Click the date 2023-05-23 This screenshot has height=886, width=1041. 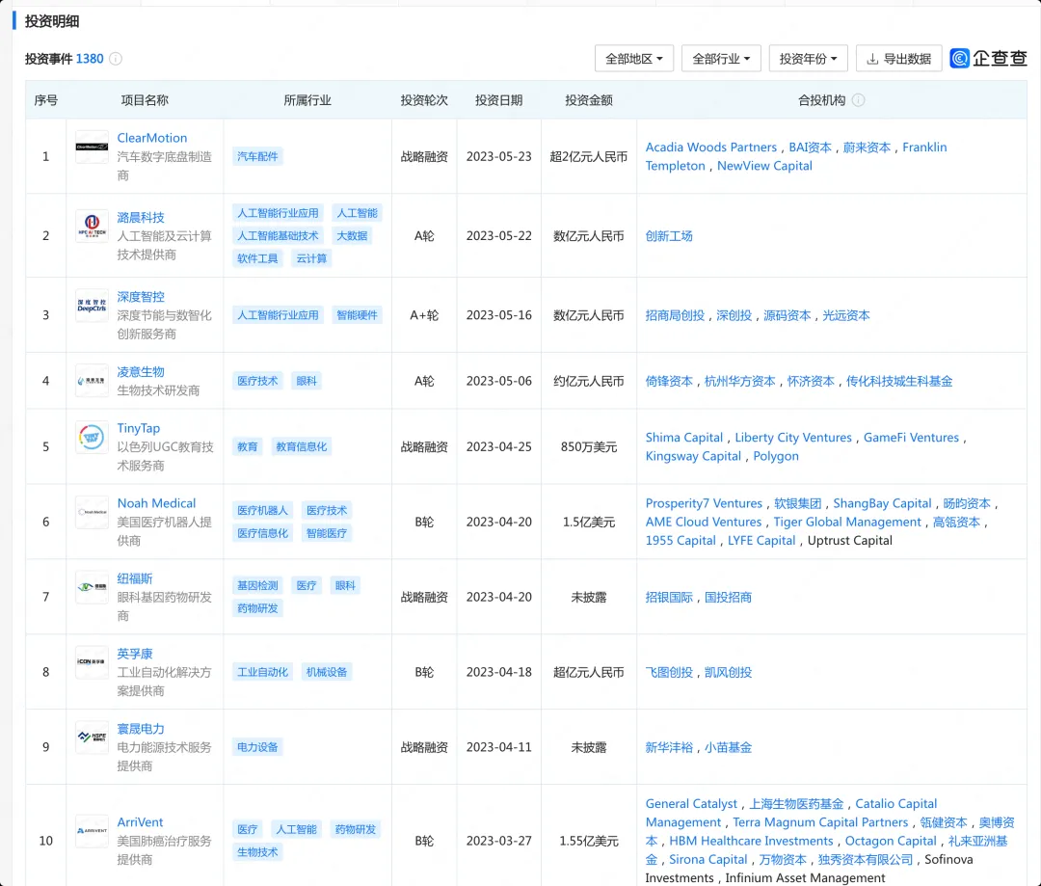pyautogui.click(x=499, y=156)
